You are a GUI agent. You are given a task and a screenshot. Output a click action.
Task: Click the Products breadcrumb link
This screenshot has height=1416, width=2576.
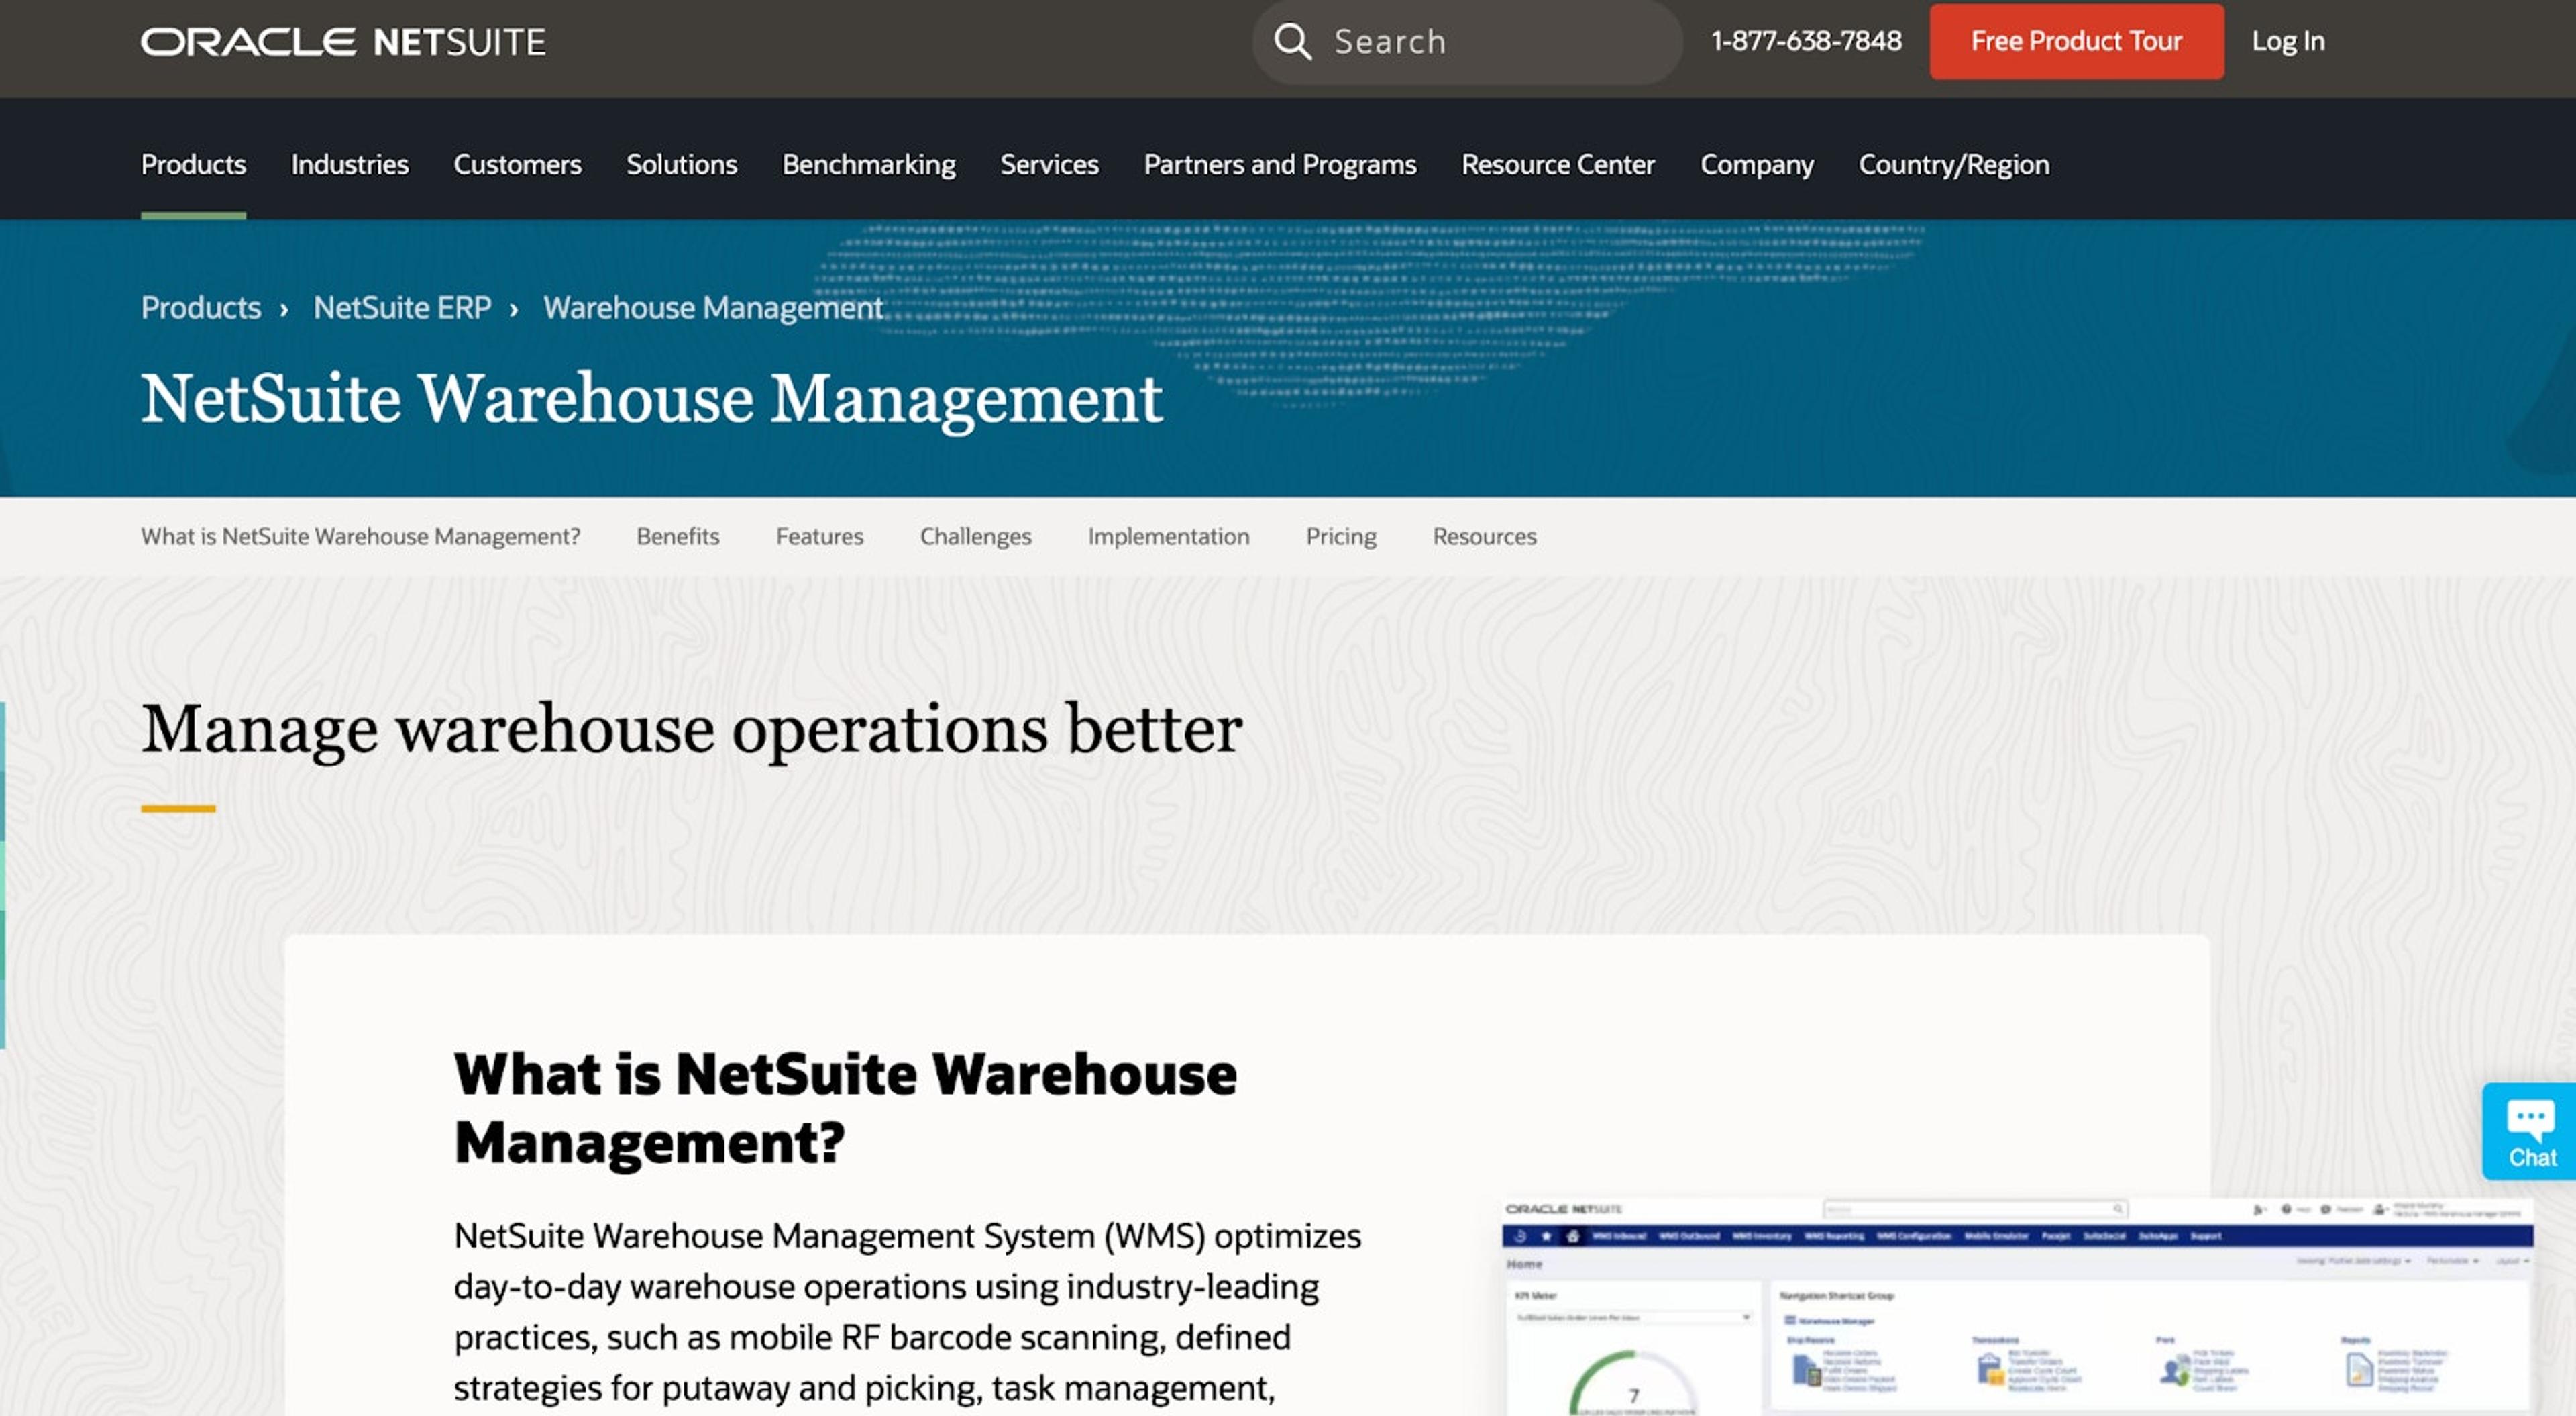200,307
